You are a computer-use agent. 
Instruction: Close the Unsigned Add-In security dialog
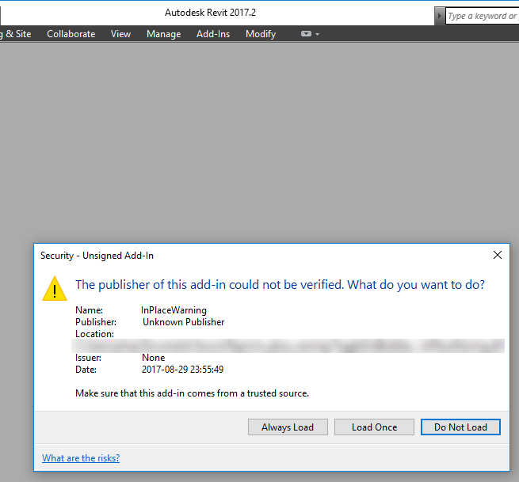point(497,255)
